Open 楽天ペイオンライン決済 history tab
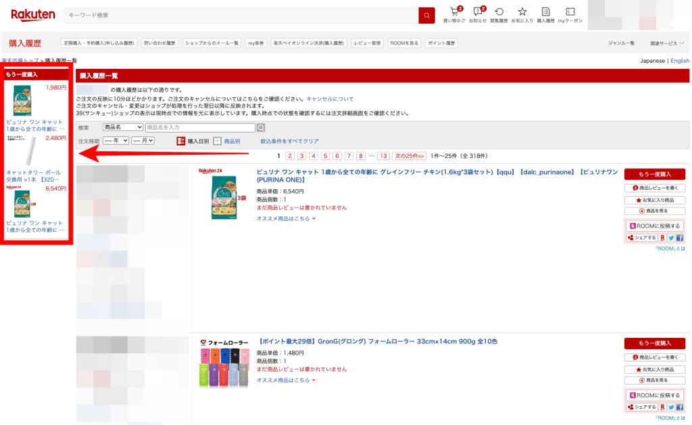Image resolution: width=692 pixels, height=425 pixels. (309, 43)
